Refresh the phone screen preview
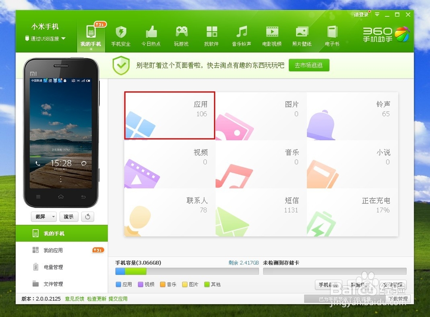This screenshot has height=317, width=430. click(x=88, y=217)
